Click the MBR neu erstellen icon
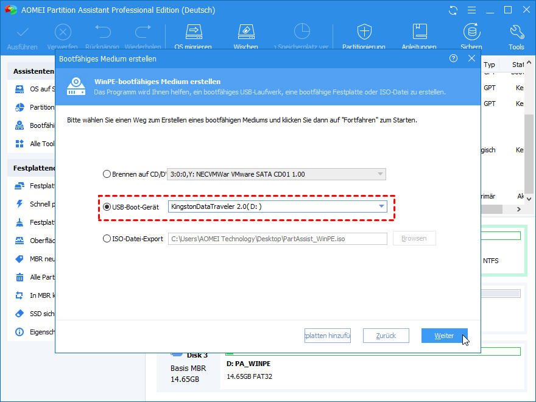This screenshot has height=402, width=536. 19,259
